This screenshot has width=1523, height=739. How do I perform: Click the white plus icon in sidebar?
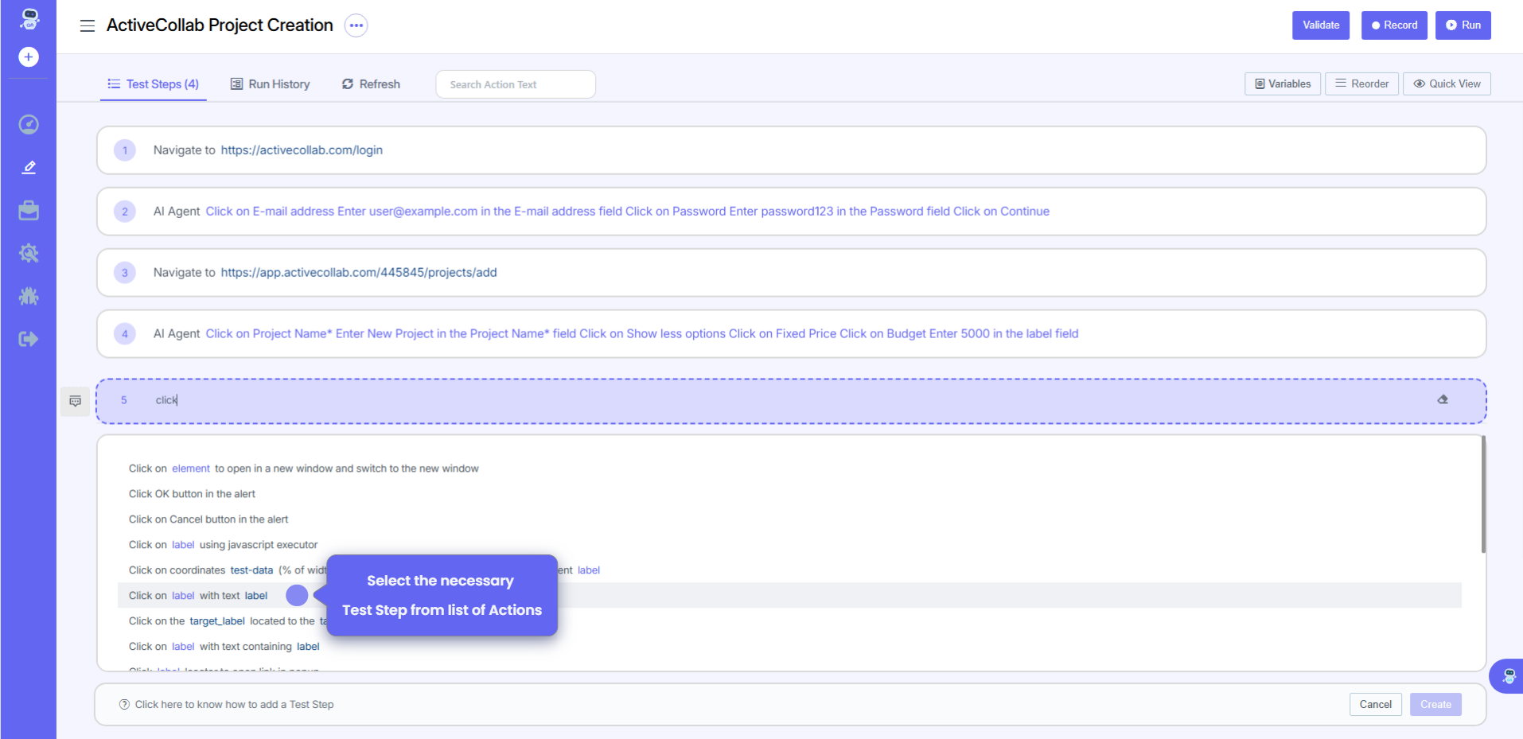click(x=29, y=57)
